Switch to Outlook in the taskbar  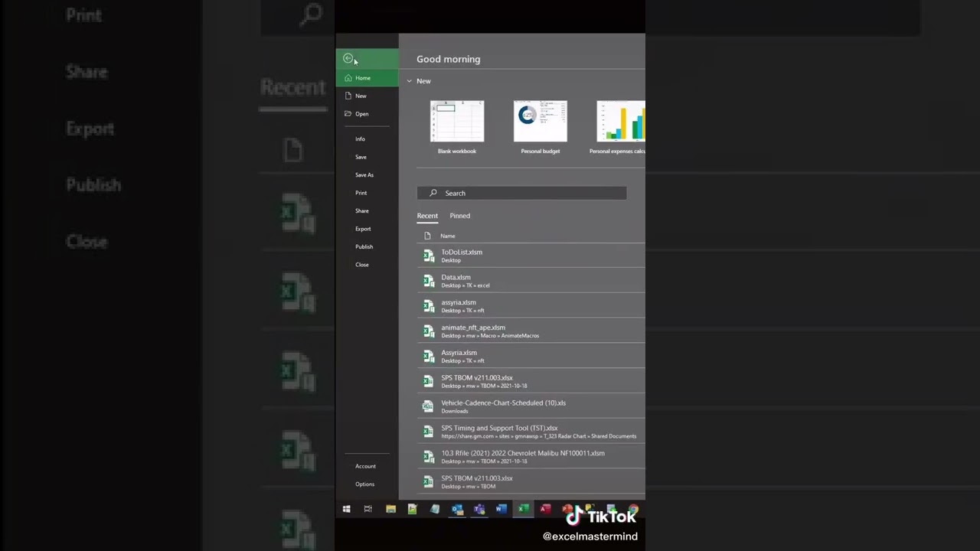click(457, 509)
